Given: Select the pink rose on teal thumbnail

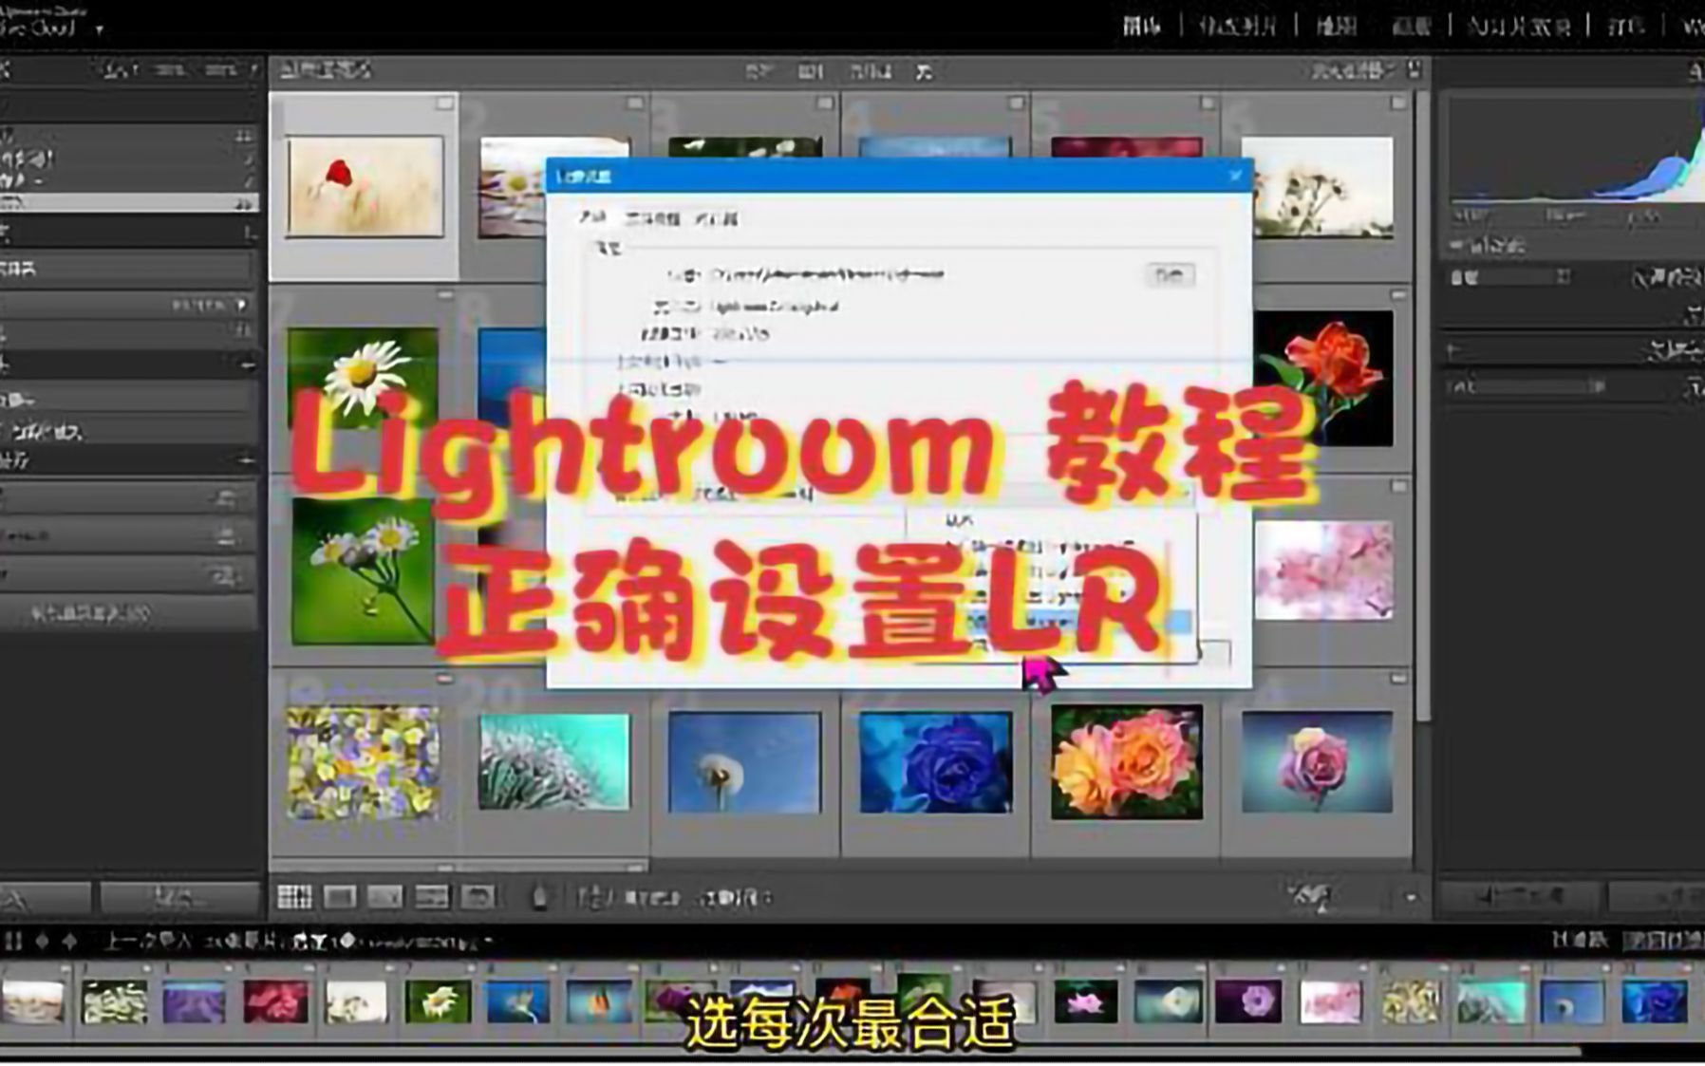Looking at the screenshot, I should (1318, 762).
